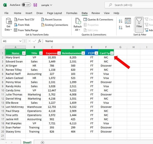Image resolution: width=153 pixels, height=144 pixels.
Task: Click Recent Sources icon
Action: [x=43, y=19]
